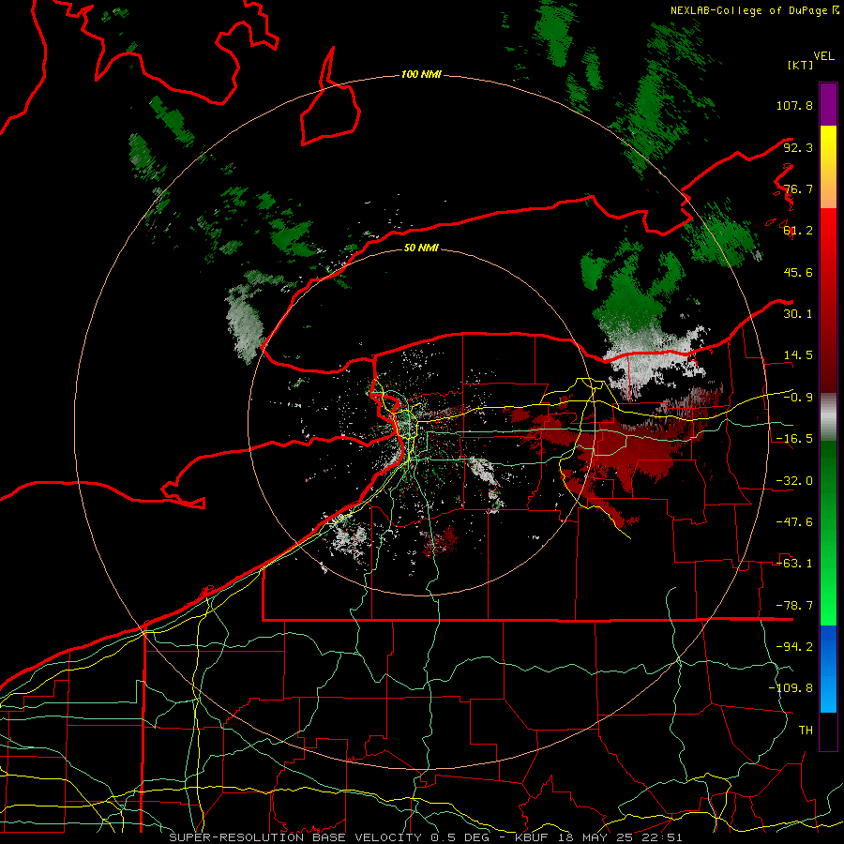Click the blue segment of velocity color bar
Image resolution: width=844 pixels, height=844 pixels.
click(x=828, y=669)
